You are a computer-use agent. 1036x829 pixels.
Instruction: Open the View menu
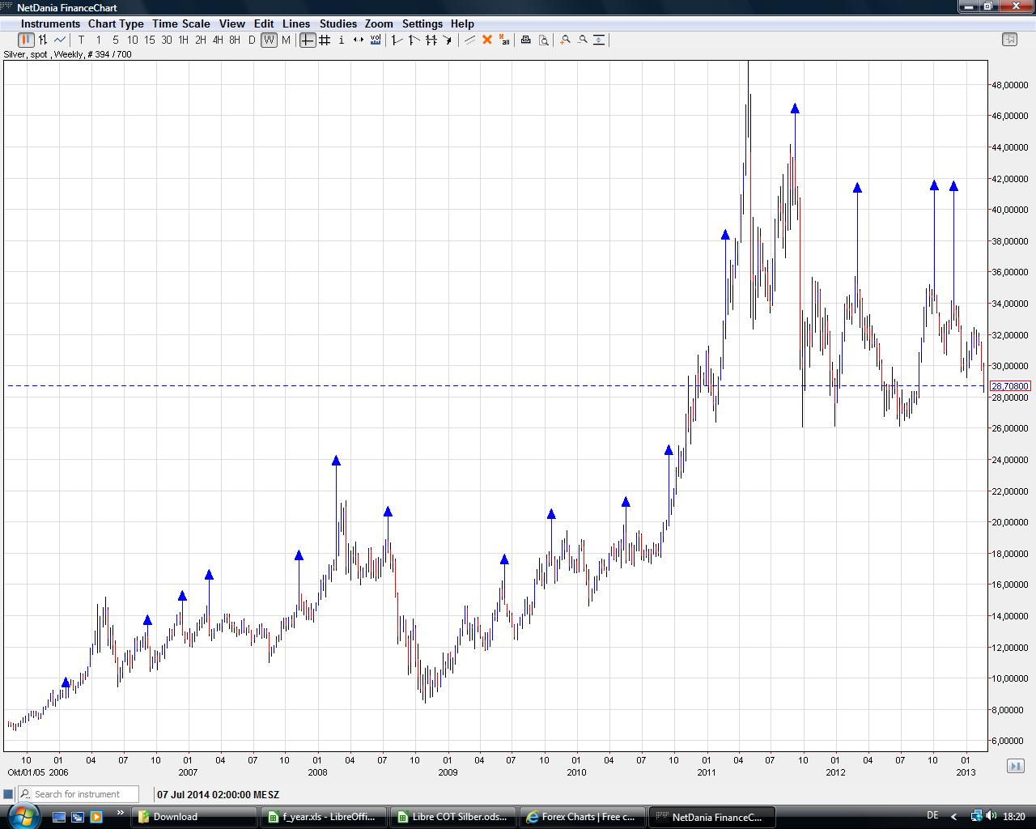231,23
